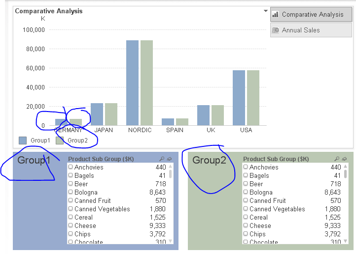Image resolution: width=356 pixels, height=254 pixels.
Task: Check Beer in the Group1 list
Action: (71, 184)
